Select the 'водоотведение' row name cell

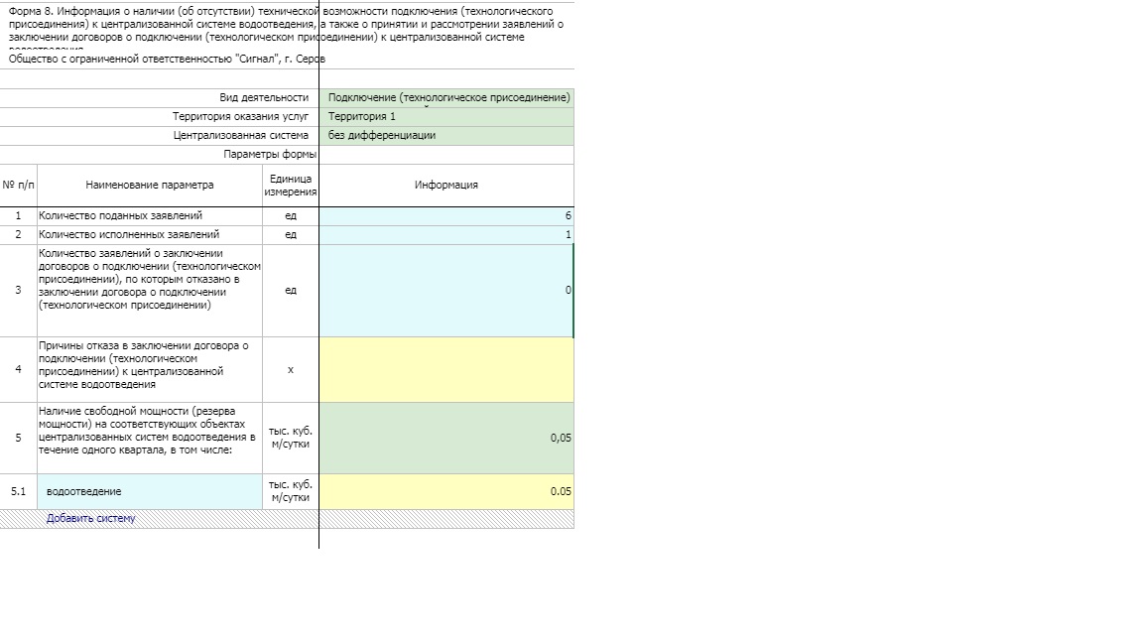click(150, 491)
